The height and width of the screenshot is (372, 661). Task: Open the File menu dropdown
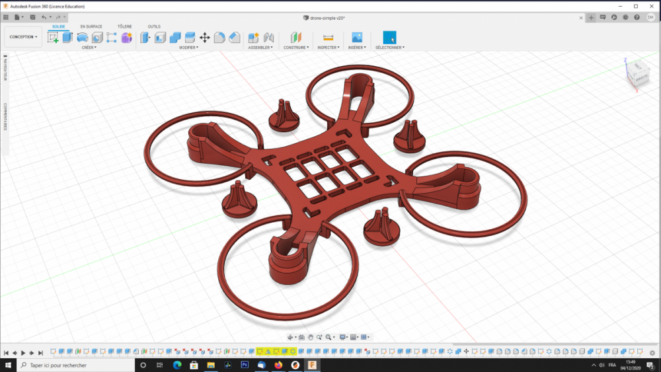pos(19,17)
